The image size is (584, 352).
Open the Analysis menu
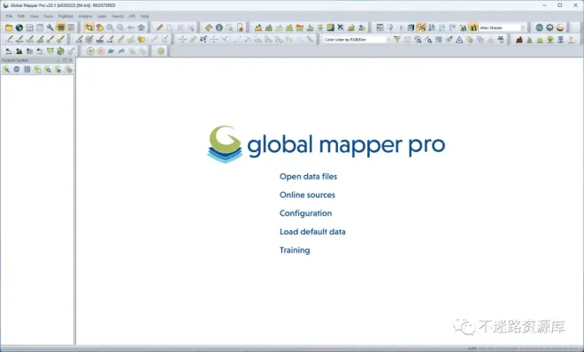click(85, 16)
